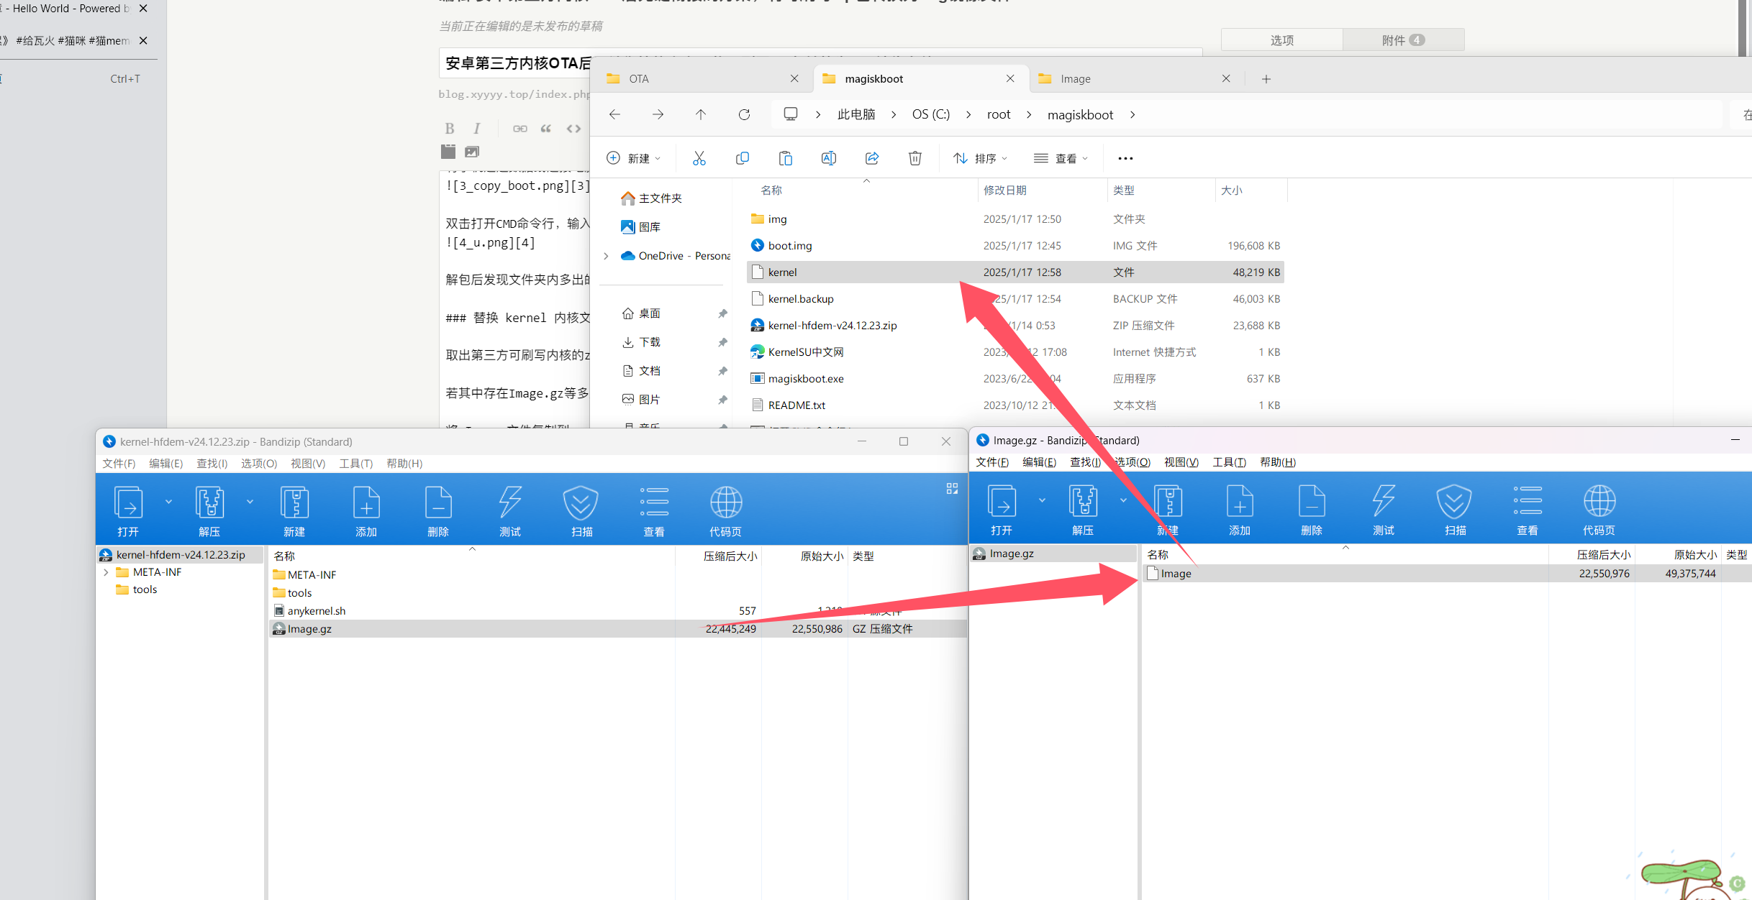Open 视图(V) menu in Image.gz window
This screenshot has width=1752, height=900.
click(x=1181, y=462)
